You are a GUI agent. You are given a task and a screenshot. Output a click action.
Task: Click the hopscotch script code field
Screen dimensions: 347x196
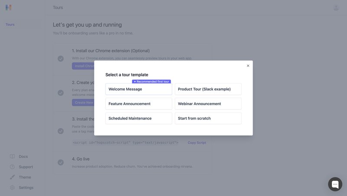tap(126, 143)
